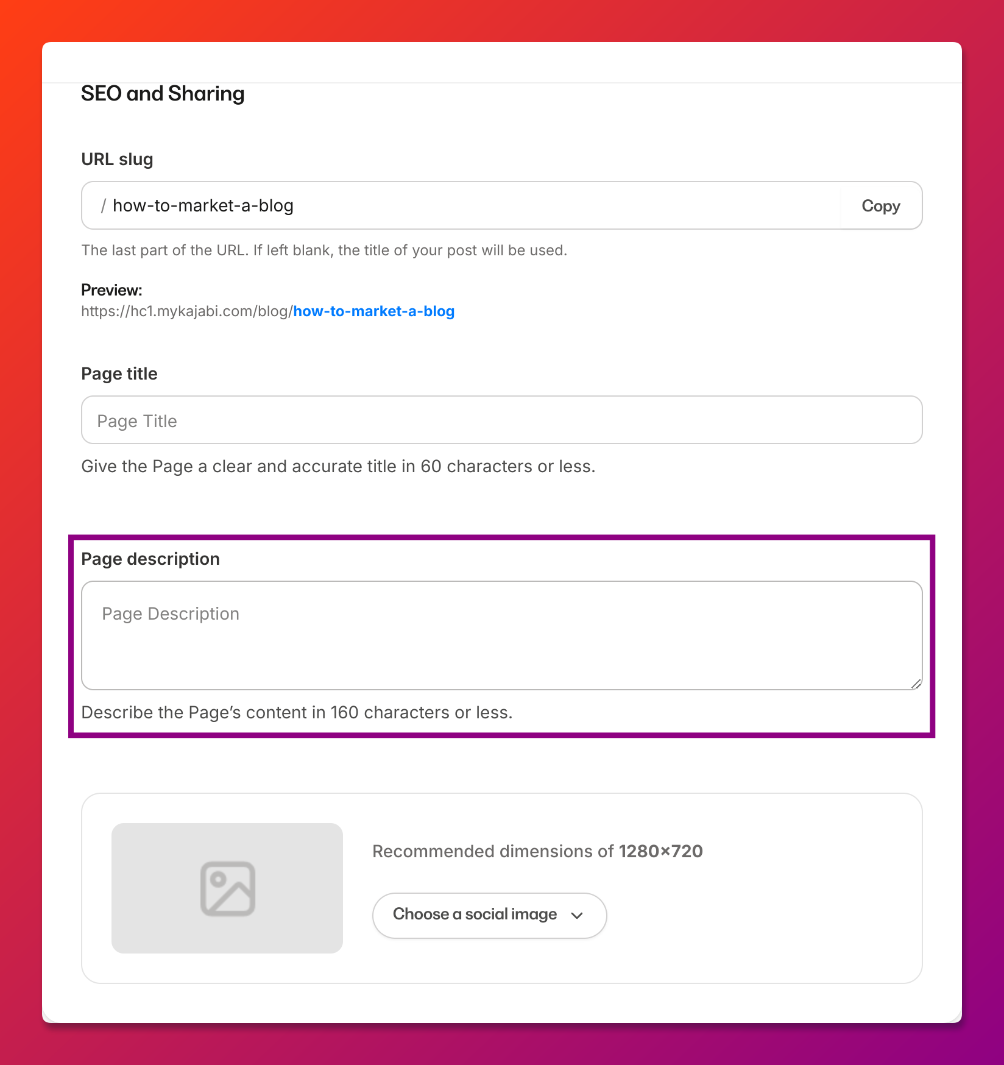Screen dimensions: 1004x1065
Task: Click the 'Page description' label
Action: coord(150,559)
